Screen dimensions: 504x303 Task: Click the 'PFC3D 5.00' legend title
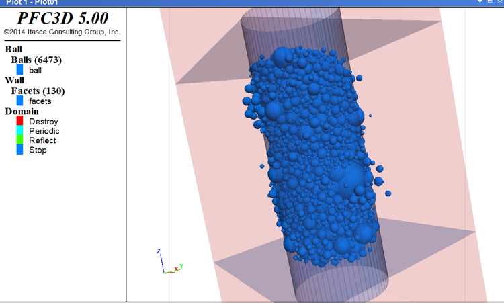[x=62, y=18]
